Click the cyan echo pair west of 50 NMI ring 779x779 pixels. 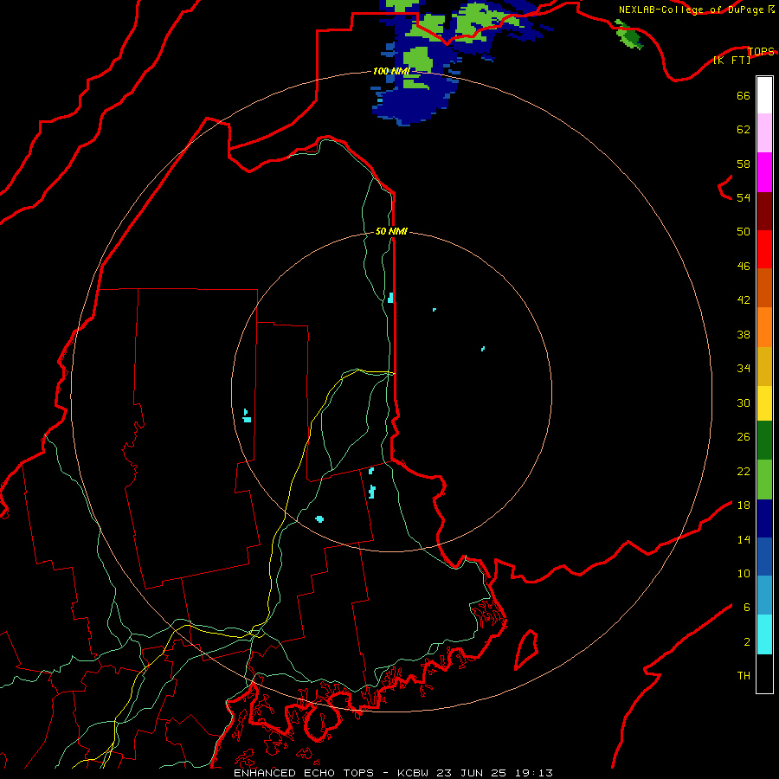(x=247, y=415)
